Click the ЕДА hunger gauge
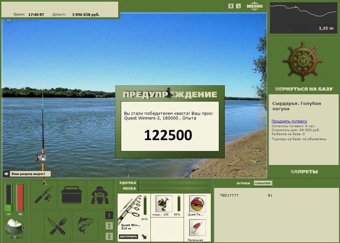Screen dimensions: 340x243 9,198
